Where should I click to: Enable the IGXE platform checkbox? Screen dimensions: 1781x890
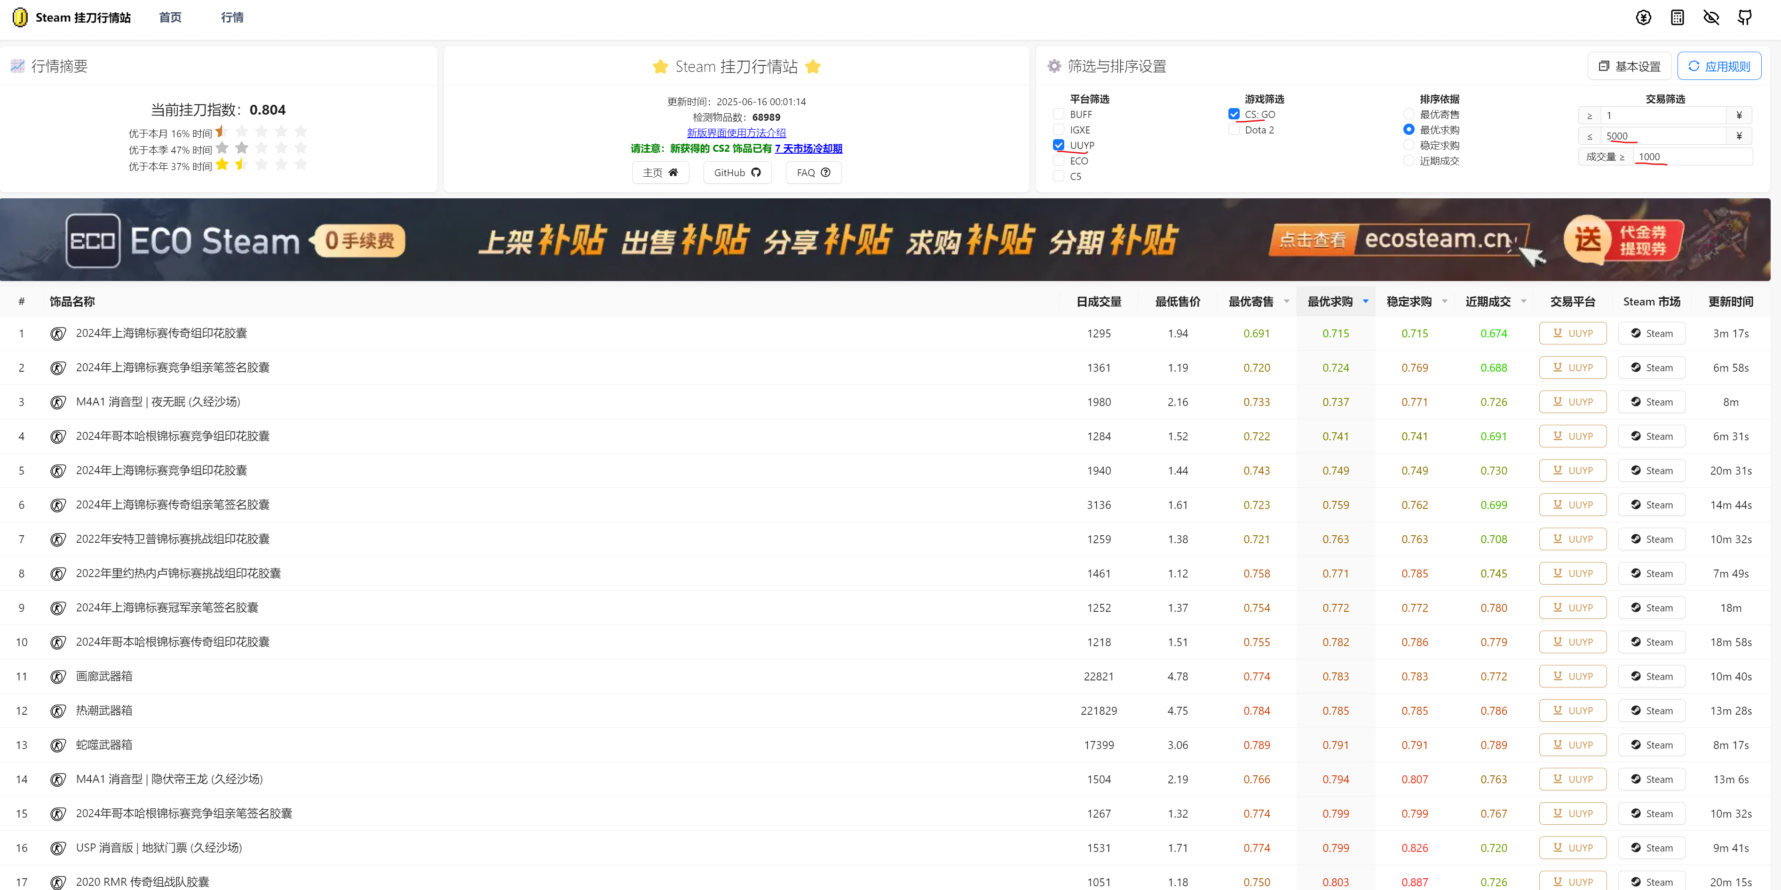(x=1059, y=129)
